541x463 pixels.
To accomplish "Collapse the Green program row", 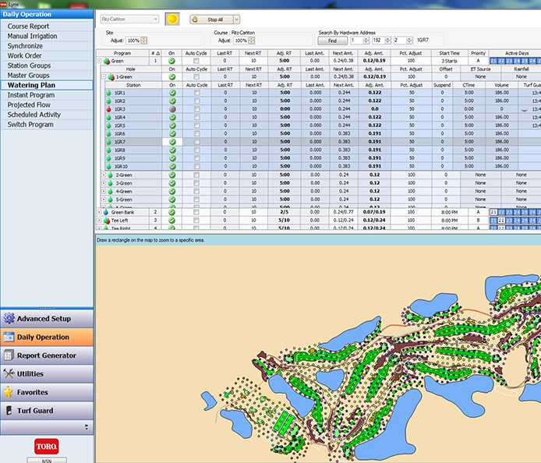I will click(x=99, y=61).
